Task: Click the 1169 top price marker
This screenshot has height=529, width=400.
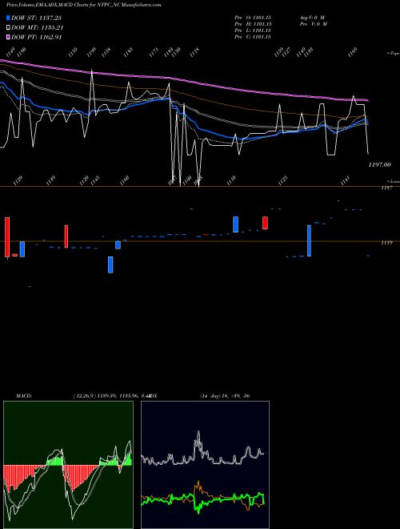Action: (x=353, y=53)
